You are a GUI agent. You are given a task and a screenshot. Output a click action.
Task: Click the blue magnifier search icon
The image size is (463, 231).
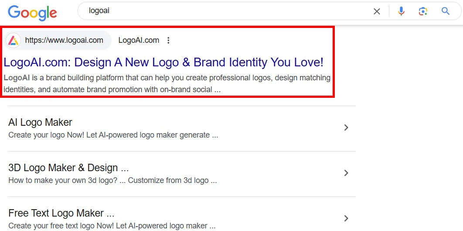click(445, 11)
